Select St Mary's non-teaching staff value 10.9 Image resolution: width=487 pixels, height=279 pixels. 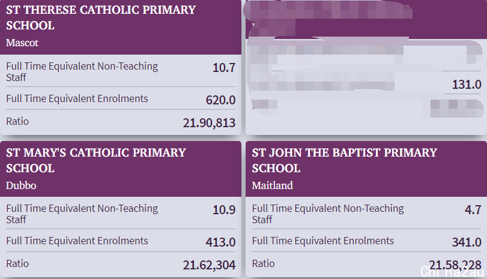223,210
